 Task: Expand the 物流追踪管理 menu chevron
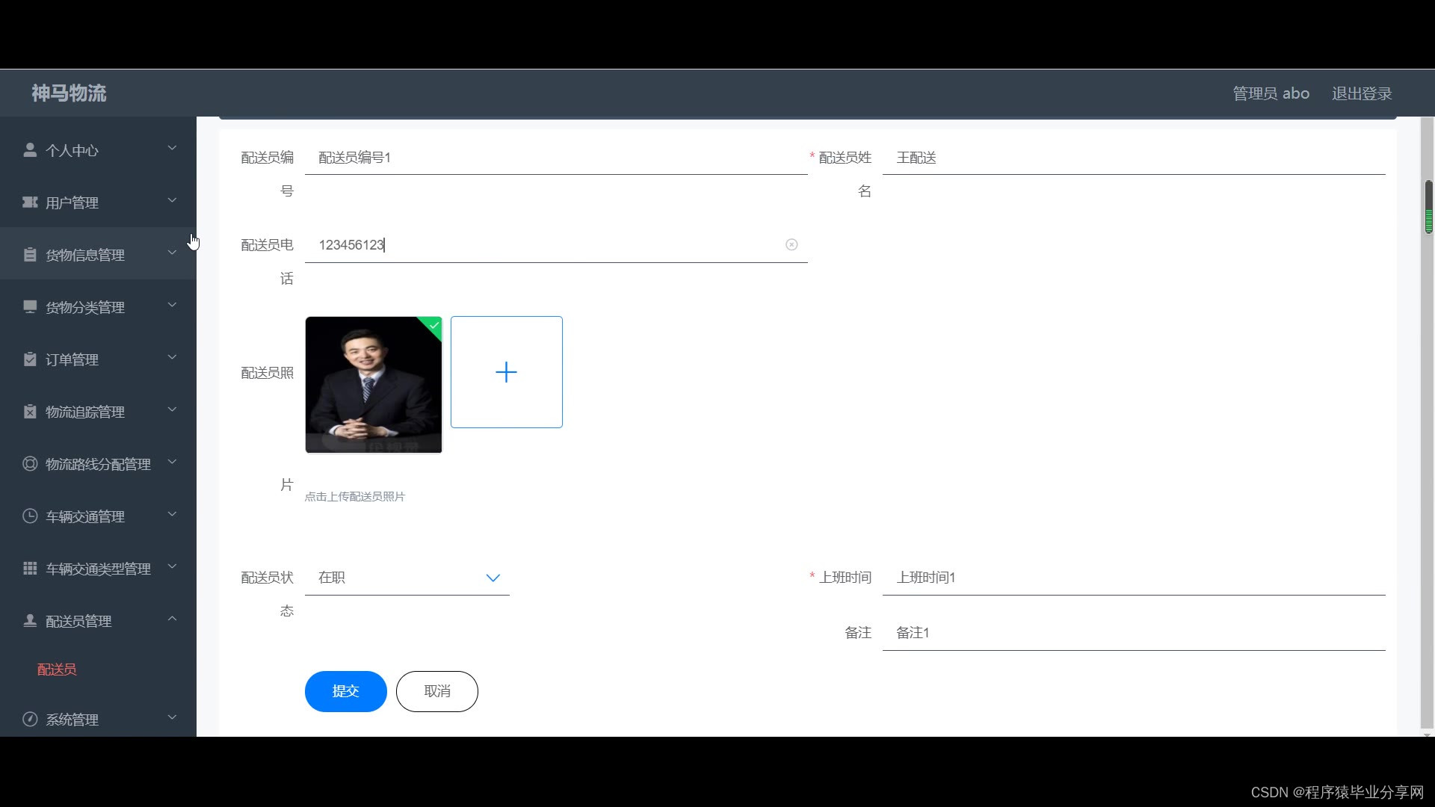172,409
